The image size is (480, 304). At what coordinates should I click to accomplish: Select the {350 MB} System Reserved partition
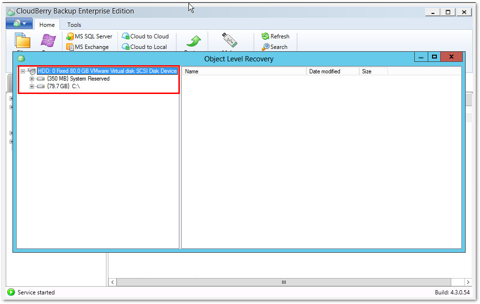click(78, 79)
